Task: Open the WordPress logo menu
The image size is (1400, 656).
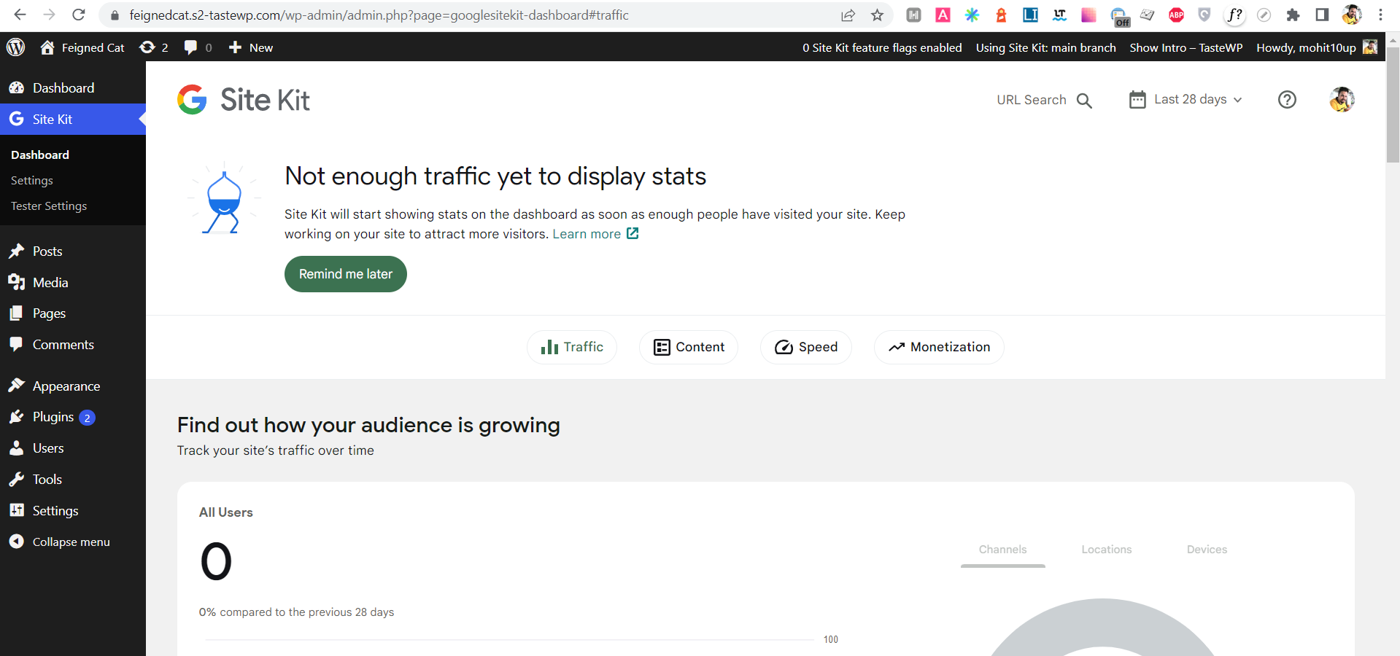Action: [16, 47]
